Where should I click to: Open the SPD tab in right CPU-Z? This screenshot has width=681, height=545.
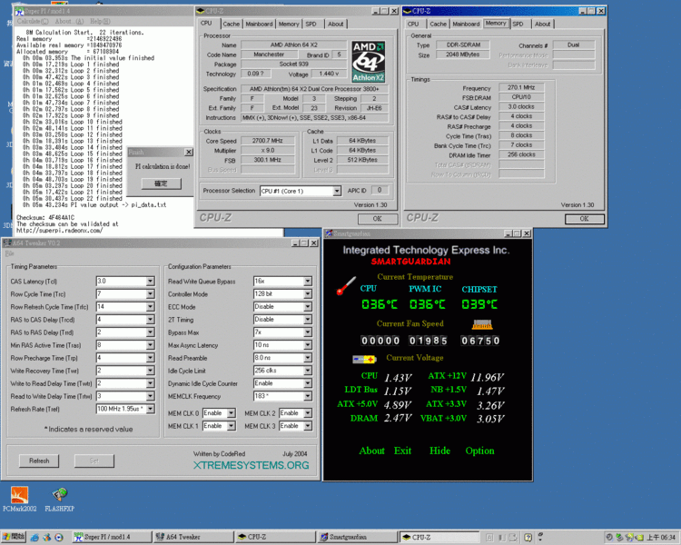click(x=518, y=25)
